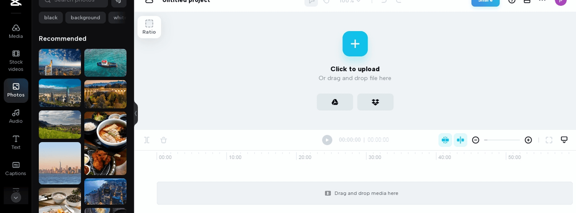This screenshot has height=213, width=576.
Task: Open the photo filter options icon
Action: click(x=119, y=2)
